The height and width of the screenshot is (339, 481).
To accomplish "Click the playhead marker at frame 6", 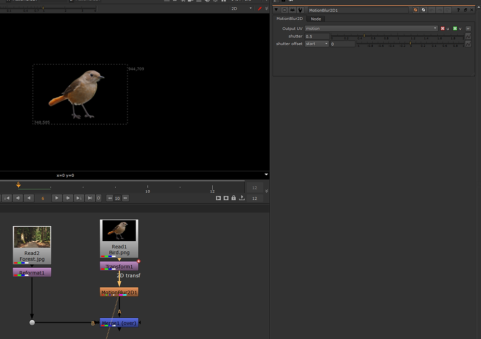I will (18, 184).
